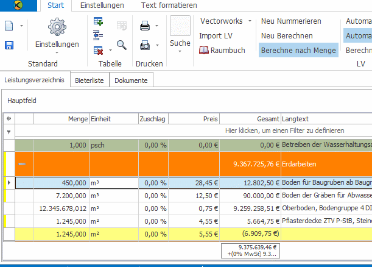Select the Leistungsverzeichnis tab
This screenshot has width=372, height=267.
point(35,80)
